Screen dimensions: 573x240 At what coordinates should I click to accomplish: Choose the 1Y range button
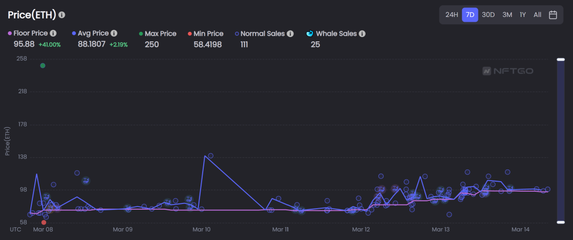pyautogui.click(x=523, y=15)
